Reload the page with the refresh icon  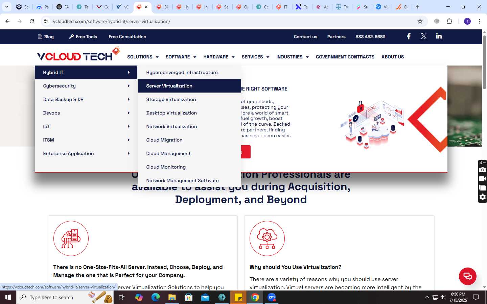click(32, 21)
